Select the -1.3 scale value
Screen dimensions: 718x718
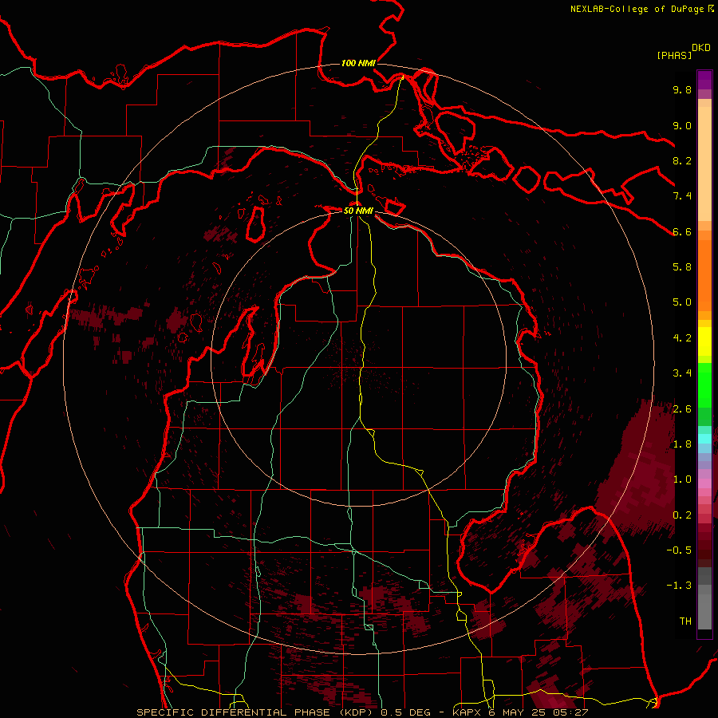(x=679, y=586)
